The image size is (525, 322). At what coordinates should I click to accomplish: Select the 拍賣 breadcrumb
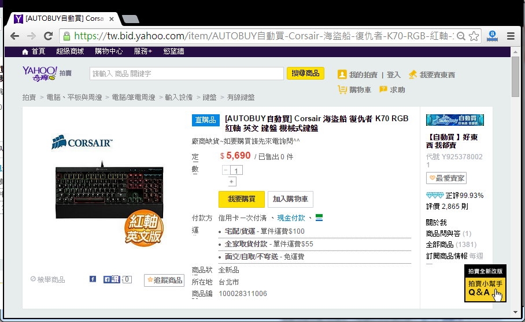point(29,97)
